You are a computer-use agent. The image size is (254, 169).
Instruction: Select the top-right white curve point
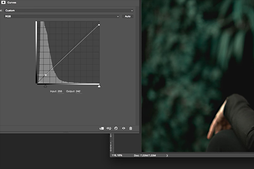[99, 25]
